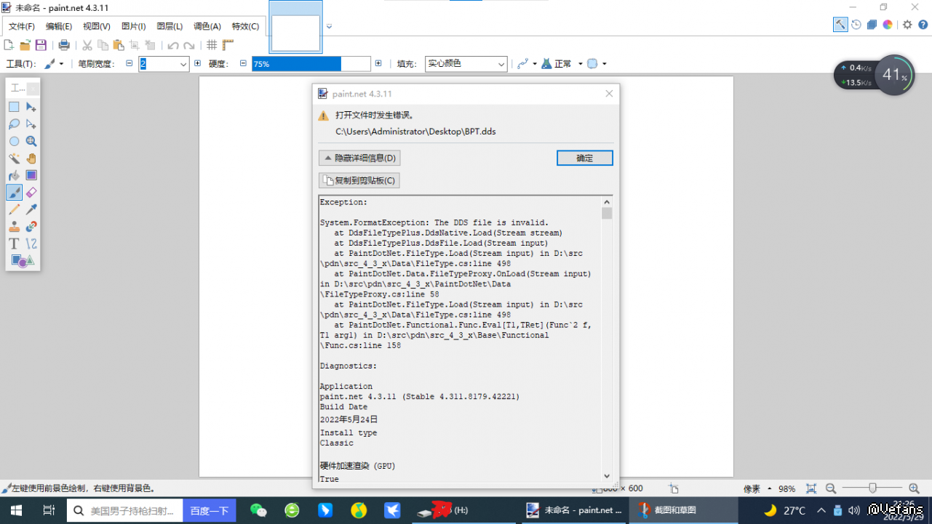
Task: Select the Text tool
Action: tap(14, 243)
